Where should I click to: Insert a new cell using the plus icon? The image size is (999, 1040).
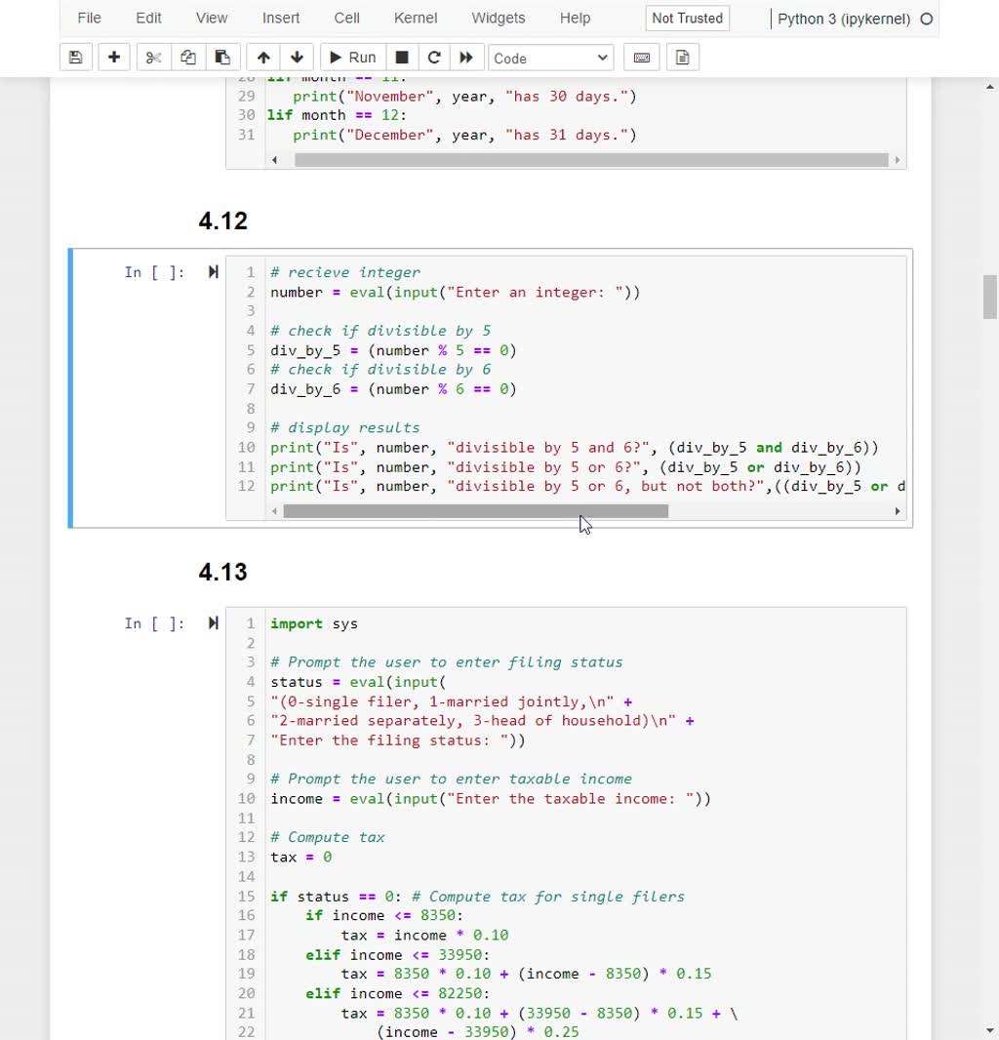point(113,57)
